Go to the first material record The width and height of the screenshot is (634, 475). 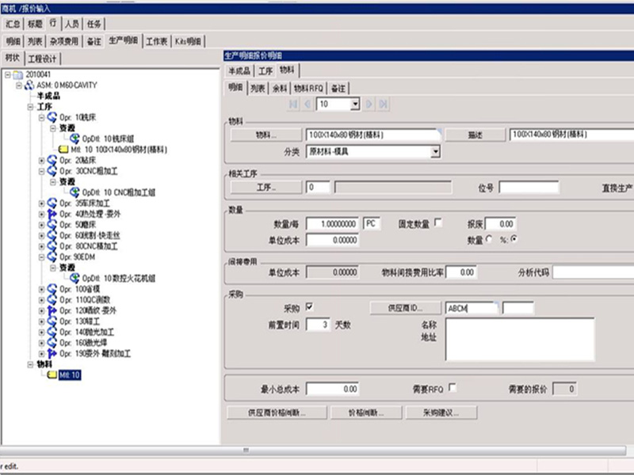click(293, 104)
